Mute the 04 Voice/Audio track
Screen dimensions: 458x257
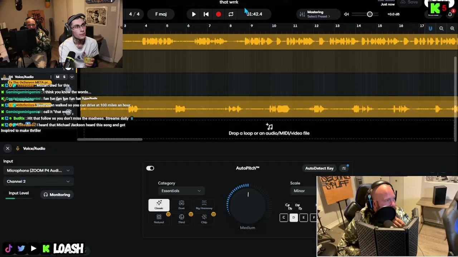tap(57, 77)
